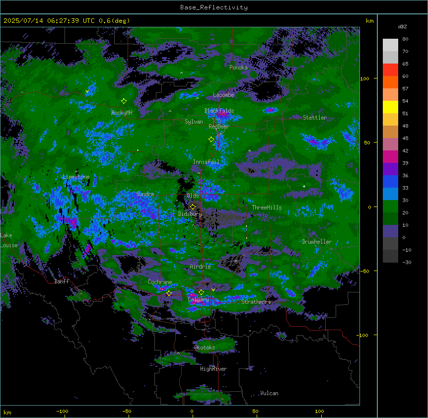Click the yellow diamond marker below RedDeer
The height and width of the screenshot is (418, 428).
[211, 139]
